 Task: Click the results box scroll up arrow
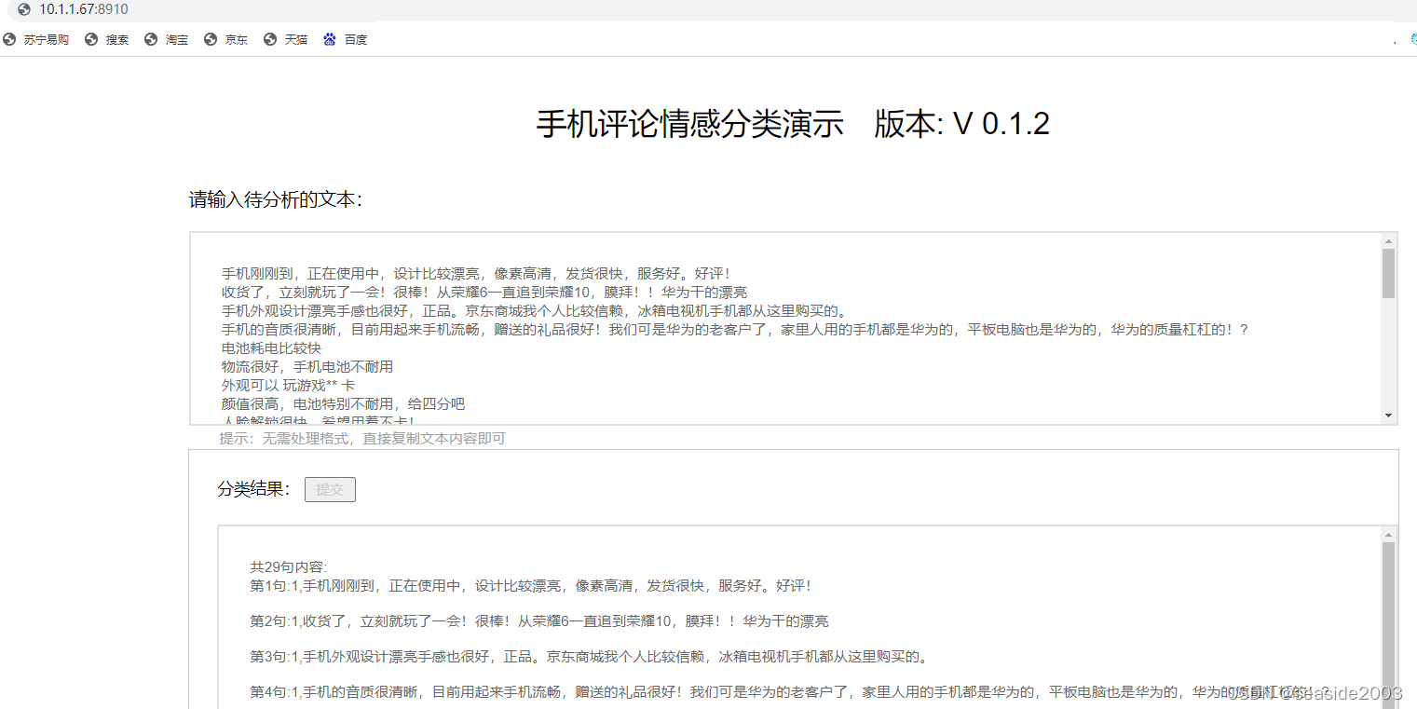[1389, 535]
